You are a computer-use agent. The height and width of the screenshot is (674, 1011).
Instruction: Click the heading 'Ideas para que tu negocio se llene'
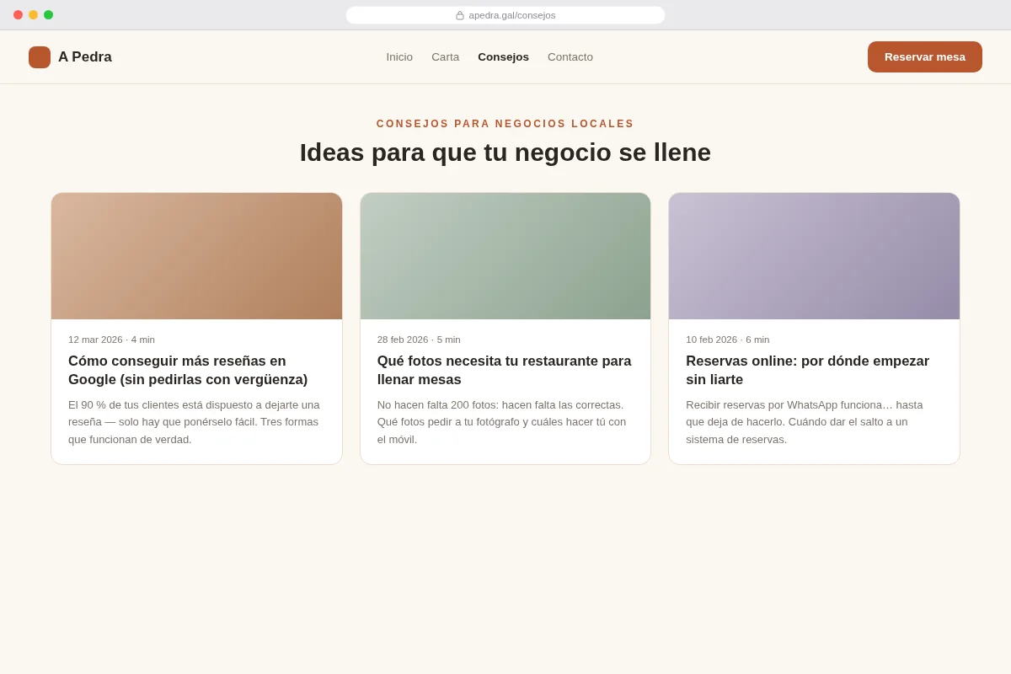pos(505,152)
